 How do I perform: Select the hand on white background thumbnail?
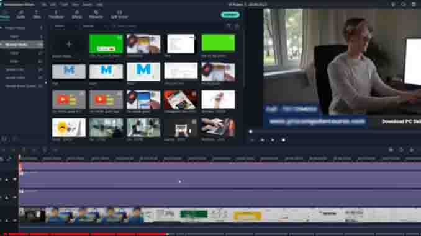(218, 99)
